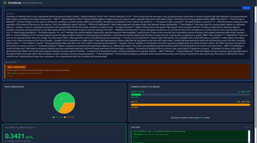Click the LIVE FEED heading

point(135,127)
